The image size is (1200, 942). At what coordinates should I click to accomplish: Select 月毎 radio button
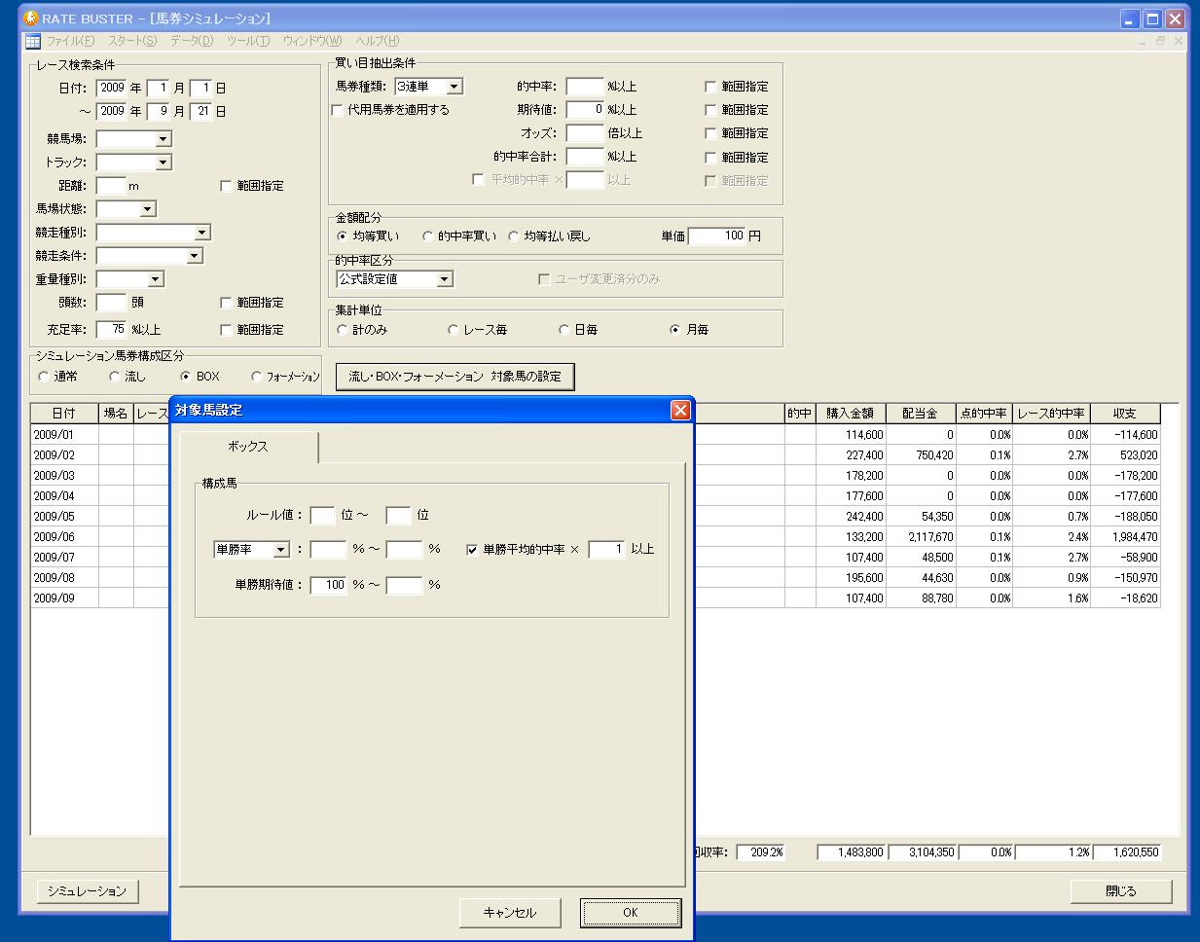coord(675,330)
